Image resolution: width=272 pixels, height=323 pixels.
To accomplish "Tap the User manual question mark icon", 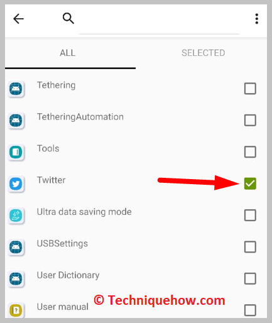I will tap(16, 310).
